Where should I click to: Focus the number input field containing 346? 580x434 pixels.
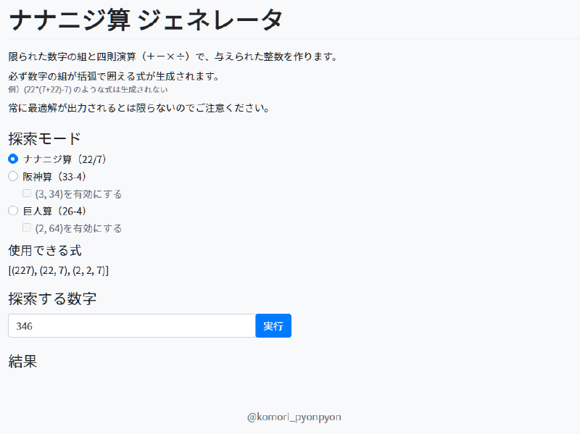(x=131, y=326)
